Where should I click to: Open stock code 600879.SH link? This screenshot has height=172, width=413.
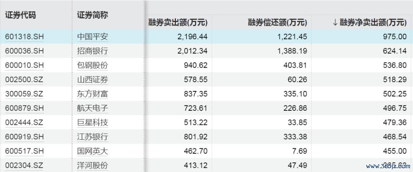click(24, 108)
